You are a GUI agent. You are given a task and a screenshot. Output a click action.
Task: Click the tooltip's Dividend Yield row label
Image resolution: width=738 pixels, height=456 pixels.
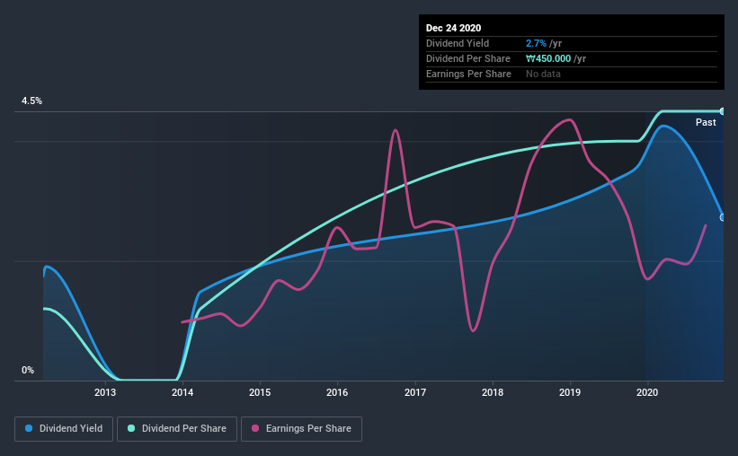coord(458,43)
